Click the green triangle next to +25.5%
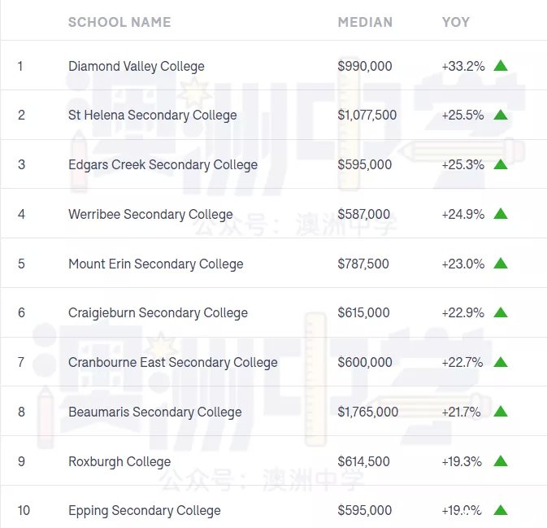The height and width of the screenshot is (528, 547). 501,115
